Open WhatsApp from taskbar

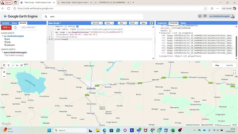pyautogui.click(x=159, y=130)
